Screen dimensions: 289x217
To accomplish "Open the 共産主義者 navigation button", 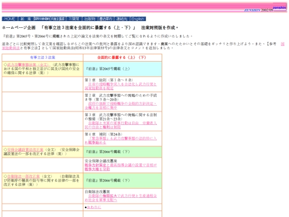I will point(58,19).
